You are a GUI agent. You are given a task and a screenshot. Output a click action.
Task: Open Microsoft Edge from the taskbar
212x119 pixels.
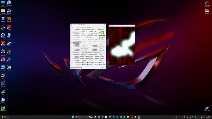click(x=103, y=117)
